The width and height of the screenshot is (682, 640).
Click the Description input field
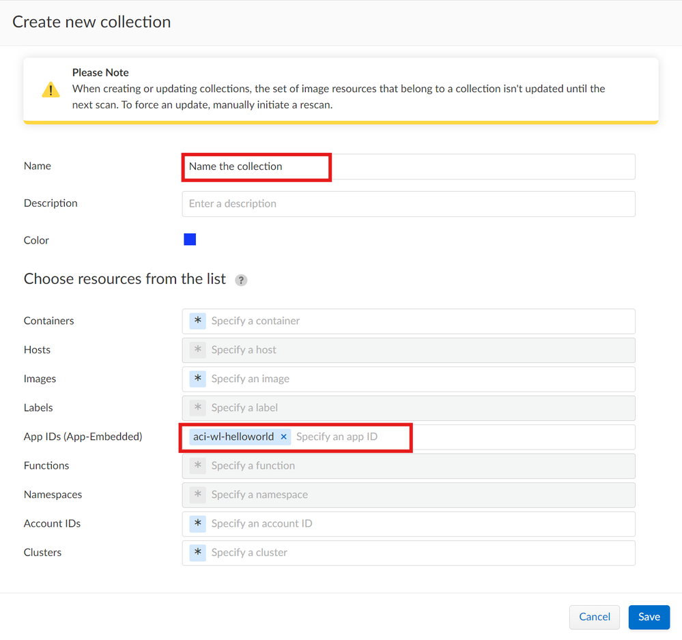click(408, 204)
